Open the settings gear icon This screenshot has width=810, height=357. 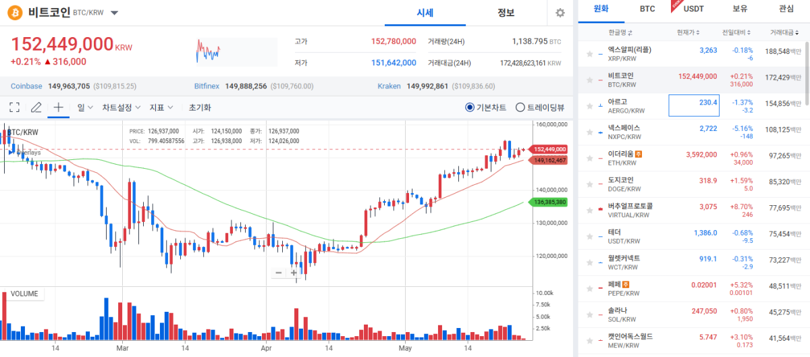560,13
